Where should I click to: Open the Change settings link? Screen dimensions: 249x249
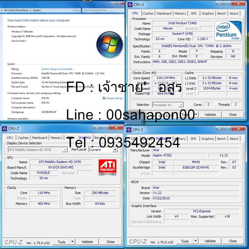pyautogui.click(x=114, y=98)
